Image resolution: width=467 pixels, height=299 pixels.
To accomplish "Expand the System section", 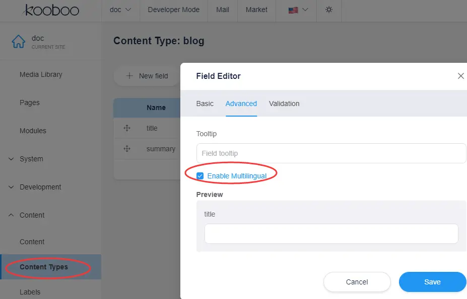I will (x=12, y=159).
